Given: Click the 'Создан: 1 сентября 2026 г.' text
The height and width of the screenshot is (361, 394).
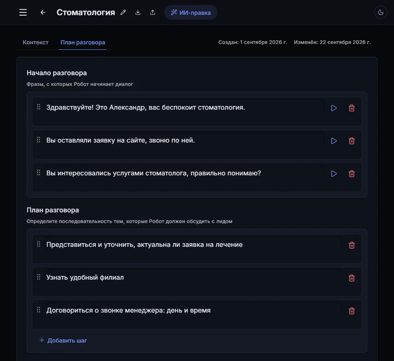Looking at the screenshot, I should click(252, 42).
